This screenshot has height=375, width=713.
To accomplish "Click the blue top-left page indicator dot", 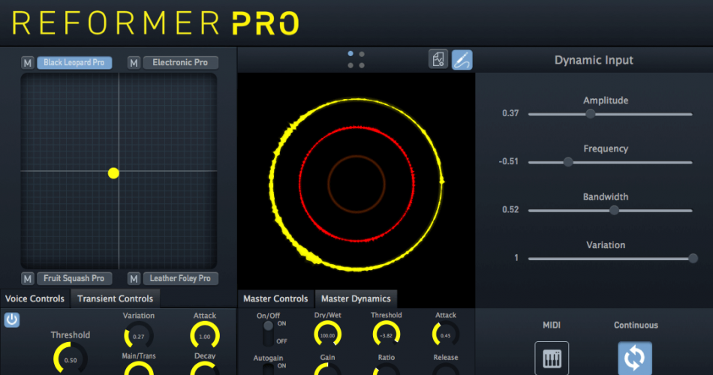I will [x=350, y=54].
